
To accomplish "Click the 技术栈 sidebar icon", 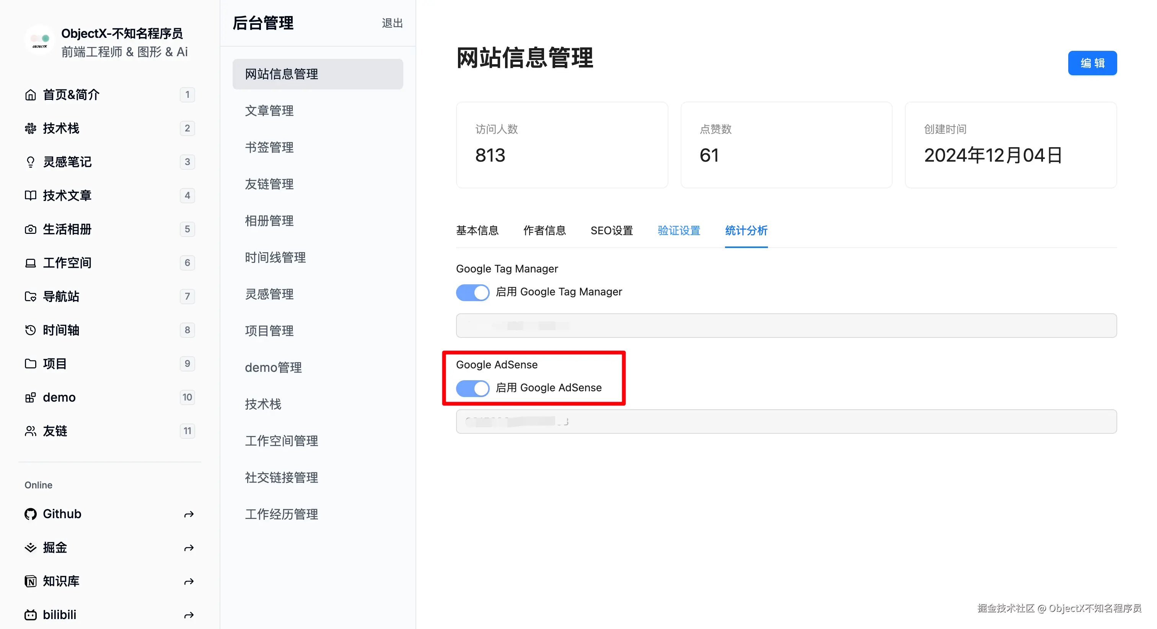I will coord(30,128).
